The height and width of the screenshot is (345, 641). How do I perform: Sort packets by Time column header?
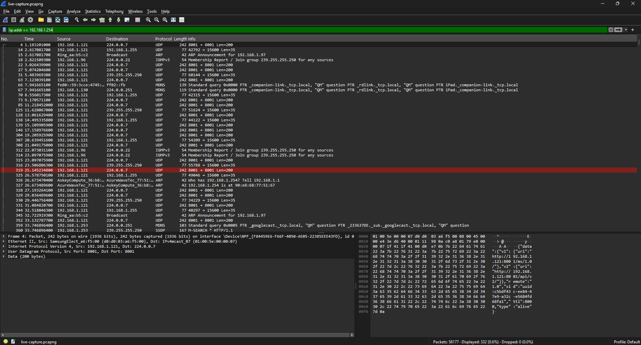tap(40, 39)
